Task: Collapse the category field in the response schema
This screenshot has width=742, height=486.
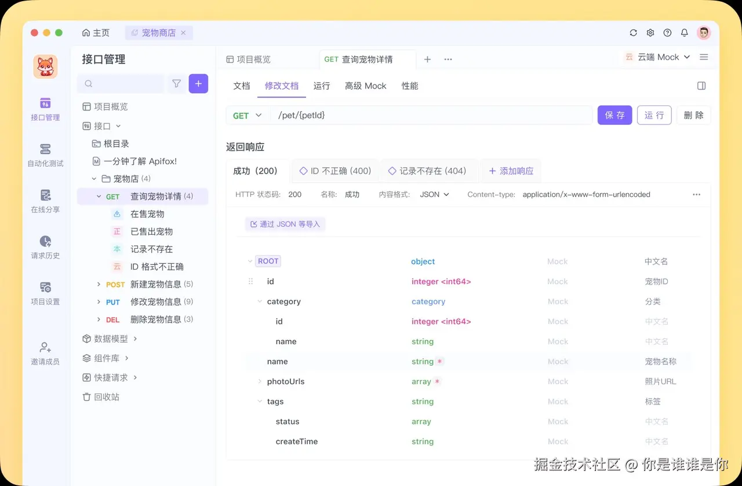Action: (259, 301)
